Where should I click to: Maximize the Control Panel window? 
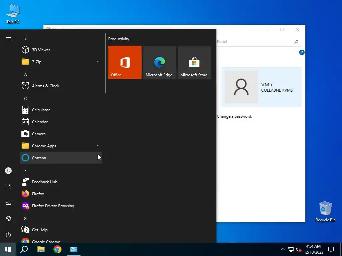click(282, 30)
